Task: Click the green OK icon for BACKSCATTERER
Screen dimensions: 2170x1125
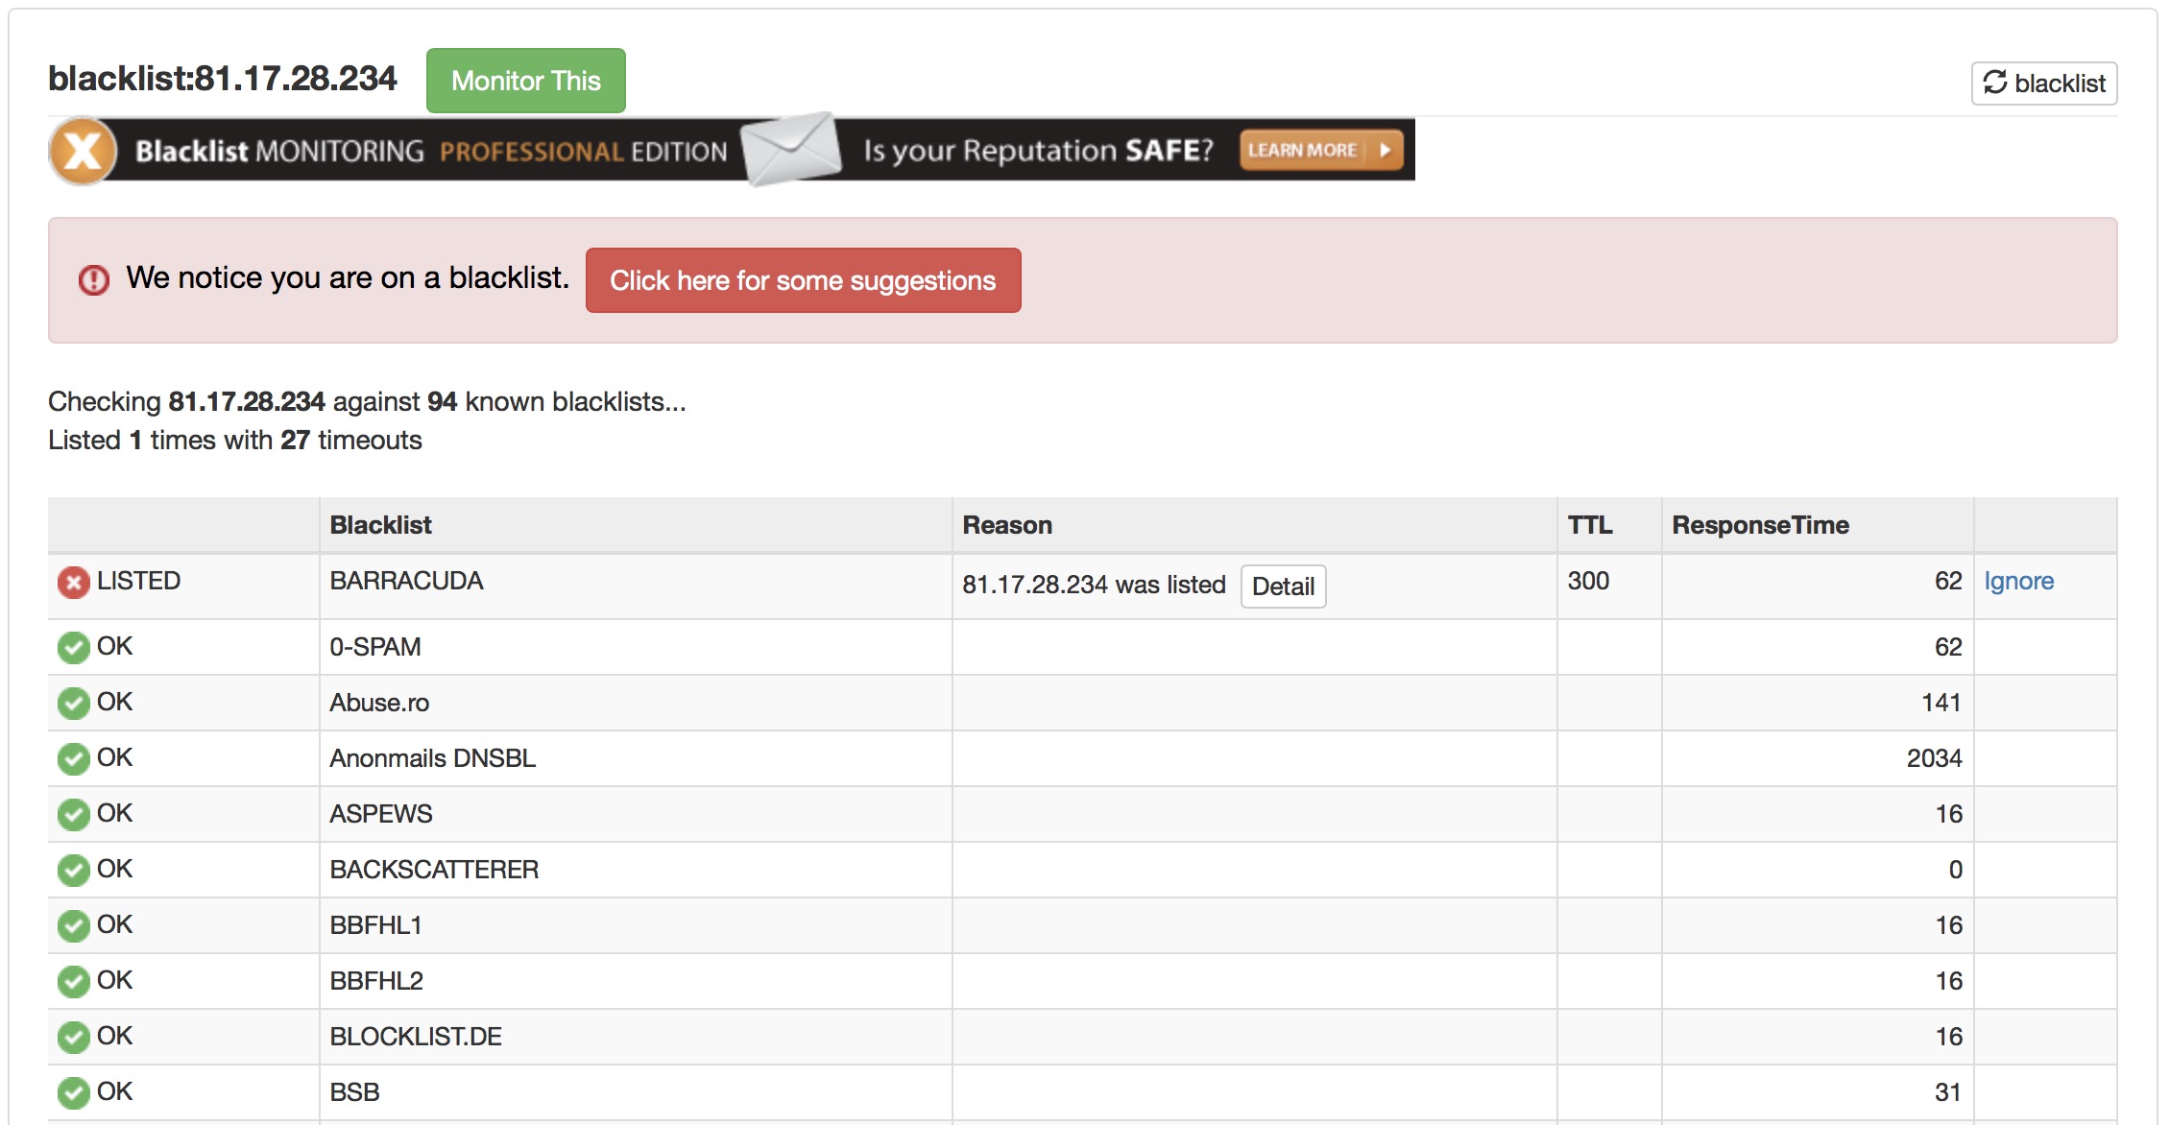Action: click(73, 871)
